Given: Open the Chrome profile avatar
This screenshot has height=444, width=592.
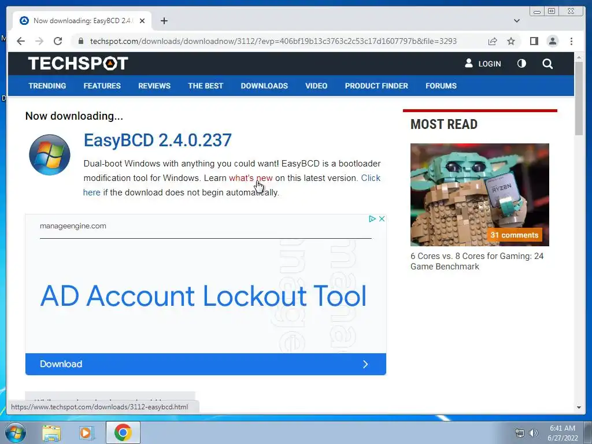Looking at the screenshot, I should 553,41.
